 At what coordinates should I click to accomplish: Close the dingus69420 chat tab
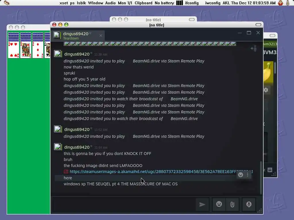(x=101, y=36)
